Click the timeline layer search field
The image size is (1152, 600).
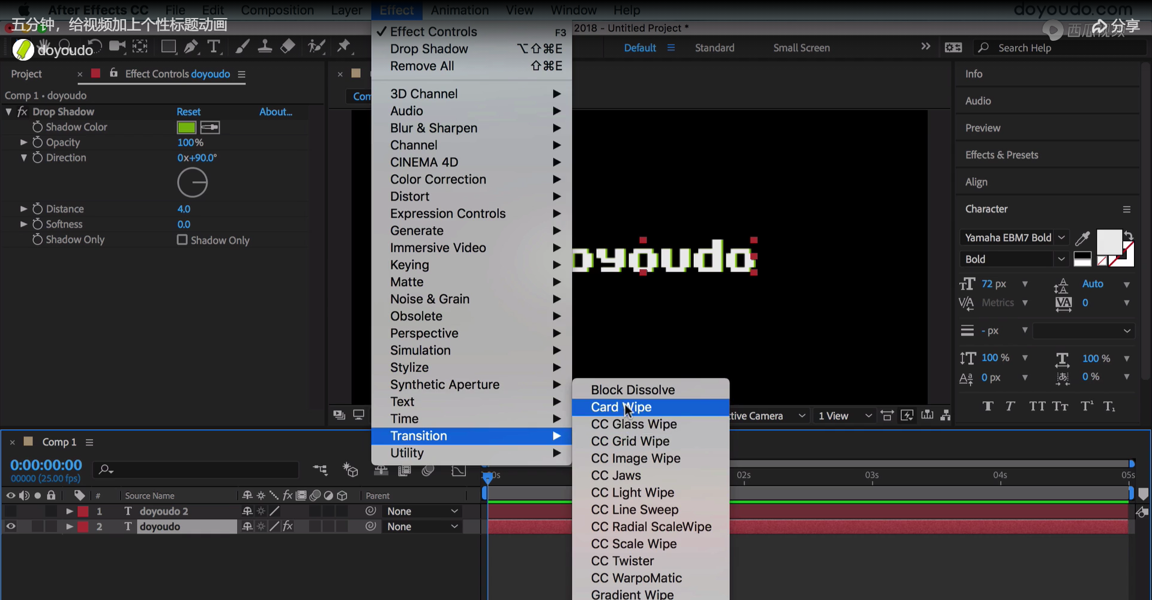click(x=196, y=469)
